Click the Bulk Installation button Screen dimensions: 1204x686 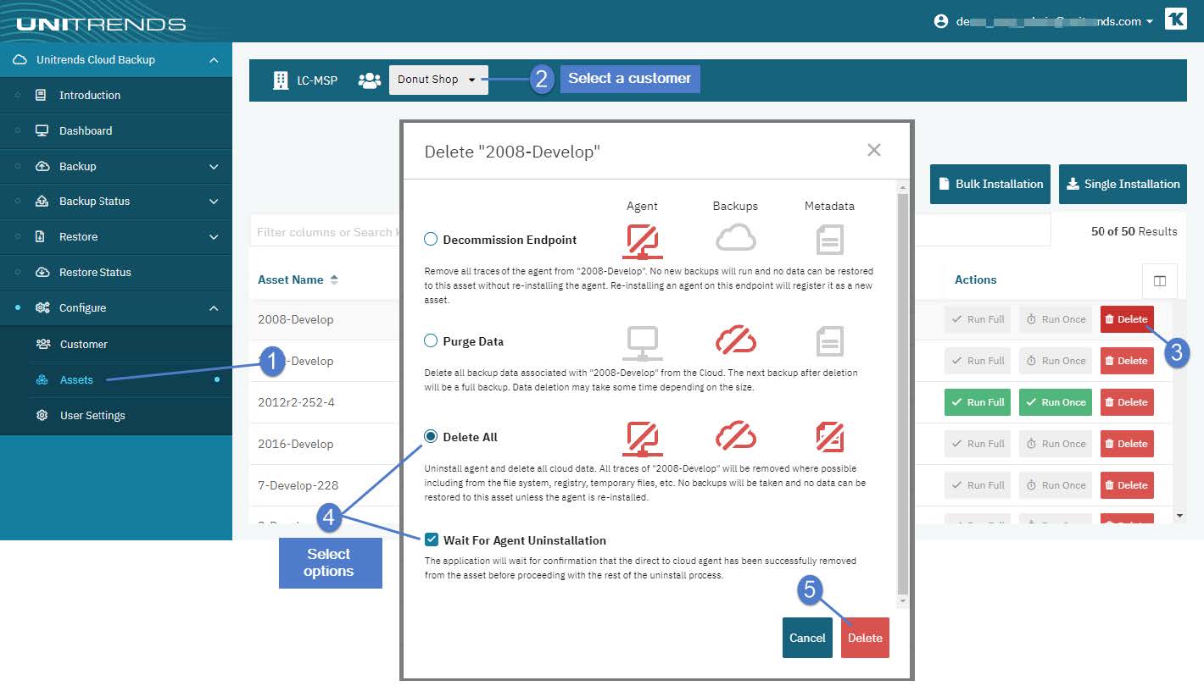(x=990, y=184)
